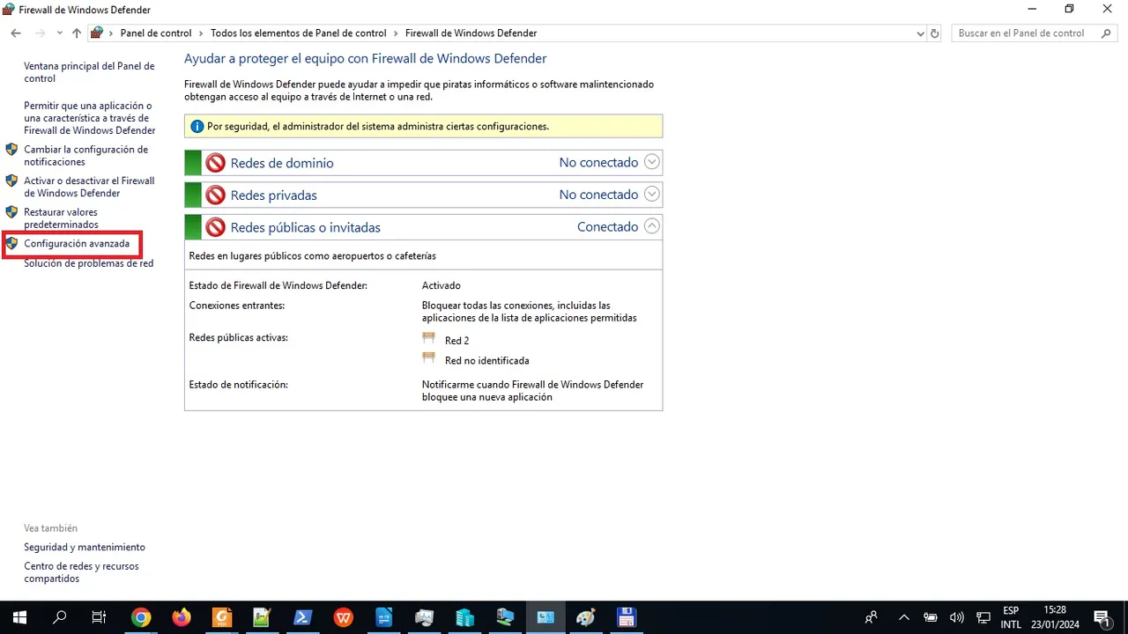
Task: Go up one level with up arrow
Action: (x=77, y=33)
